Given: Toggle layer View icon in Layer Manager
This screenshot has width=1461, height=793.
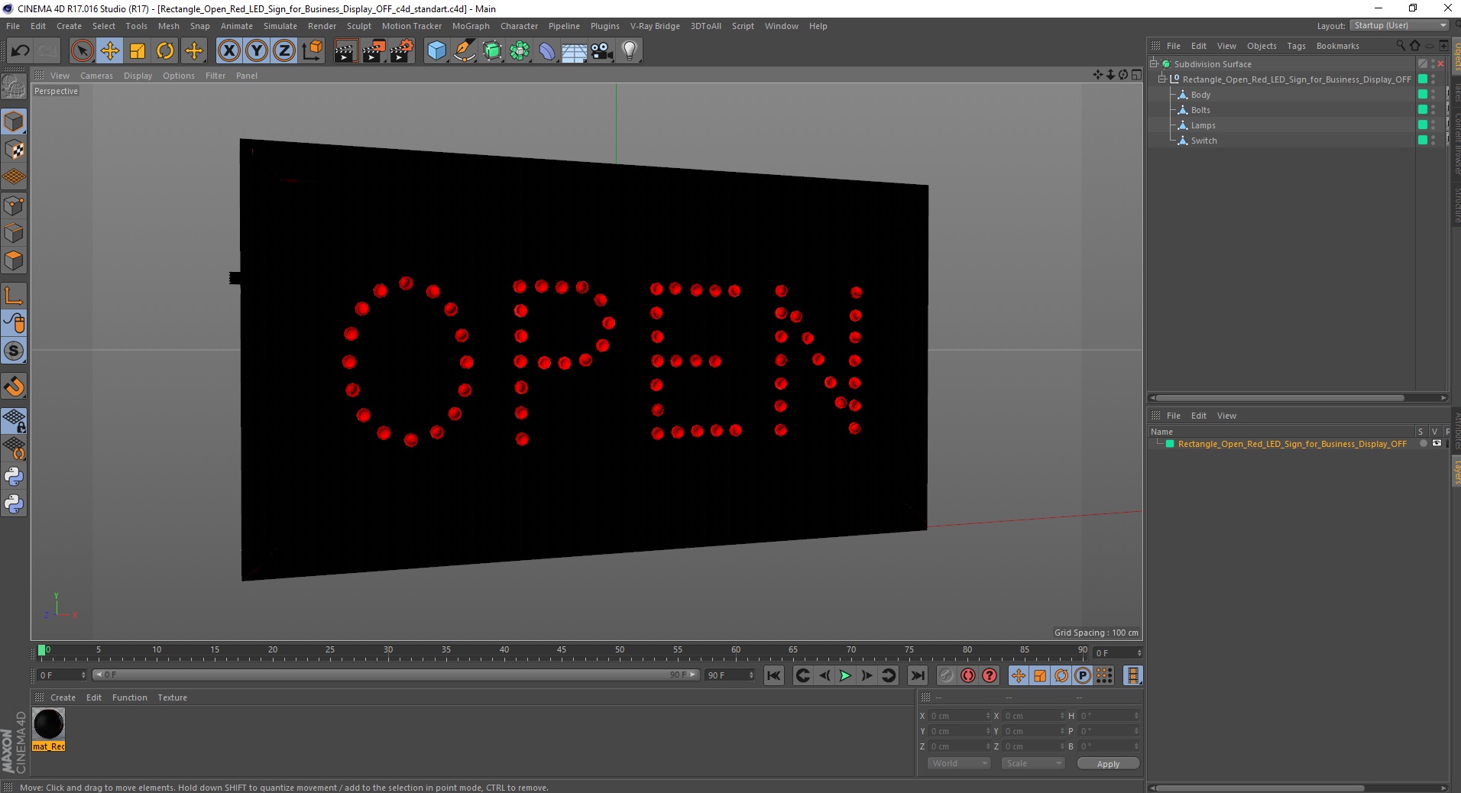Looking at the screenshot, I should (1437, 444).
